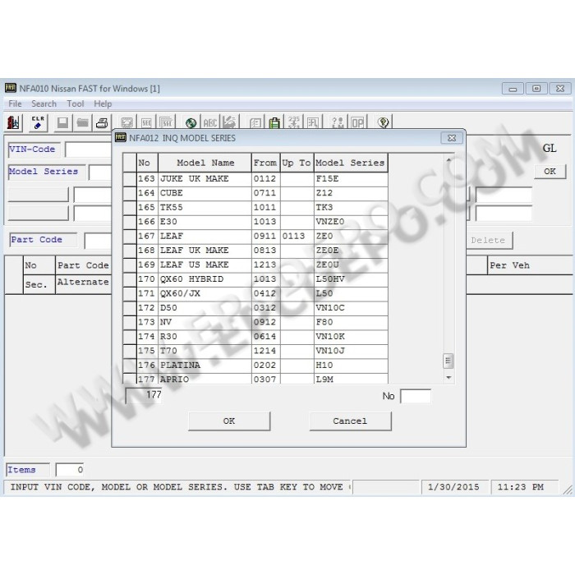Open the Help menu

[x=103, y=104]
